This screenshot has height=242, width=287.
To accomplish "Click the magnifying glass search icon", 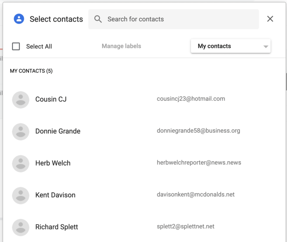I will pos(98,19).
